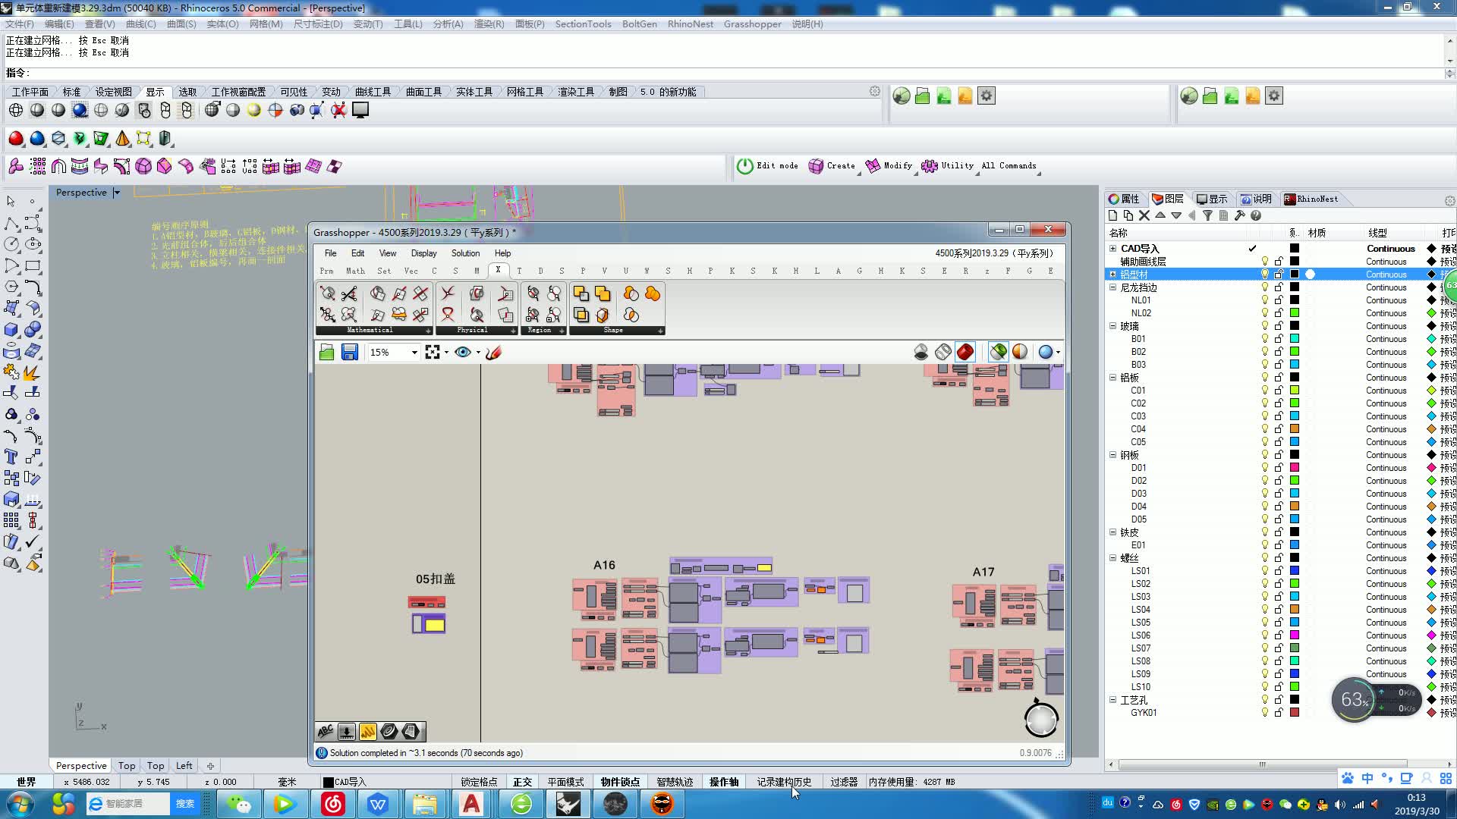Open AutoCAD from the taskbar
The image size is (1457, 819).
pos(471,804)
